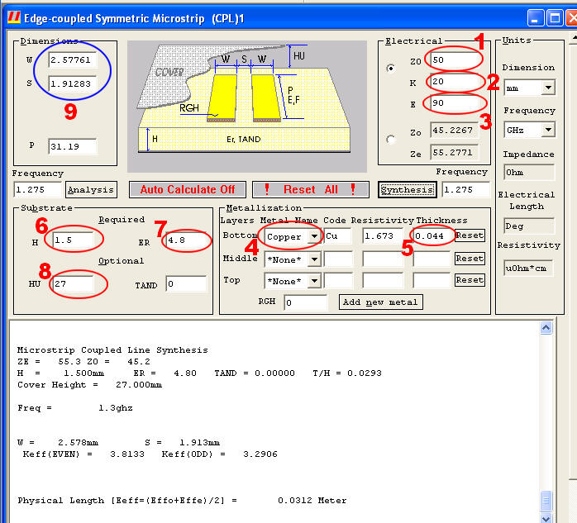
Task: Maximize the Edge-coupled Symmetric Microstrip window
Action: point(555,17)
